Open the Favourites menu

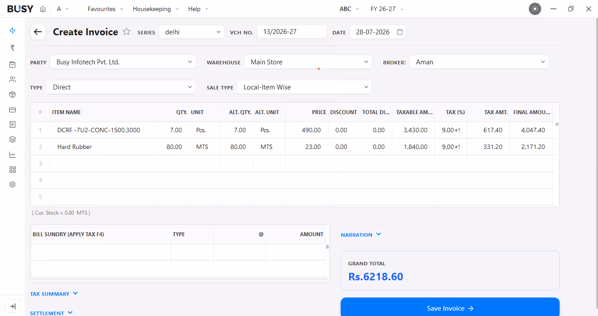point(106,9)
